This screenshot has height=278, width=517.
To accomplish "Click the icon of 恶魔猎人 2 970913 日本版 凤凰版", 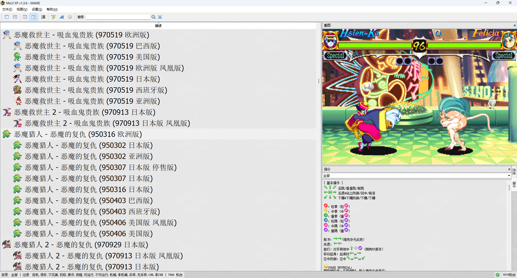I will tap(18, 256).
